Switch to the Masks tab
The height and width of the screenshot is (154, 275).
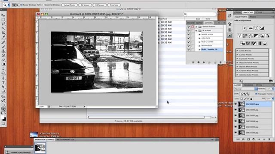point(253,17)
